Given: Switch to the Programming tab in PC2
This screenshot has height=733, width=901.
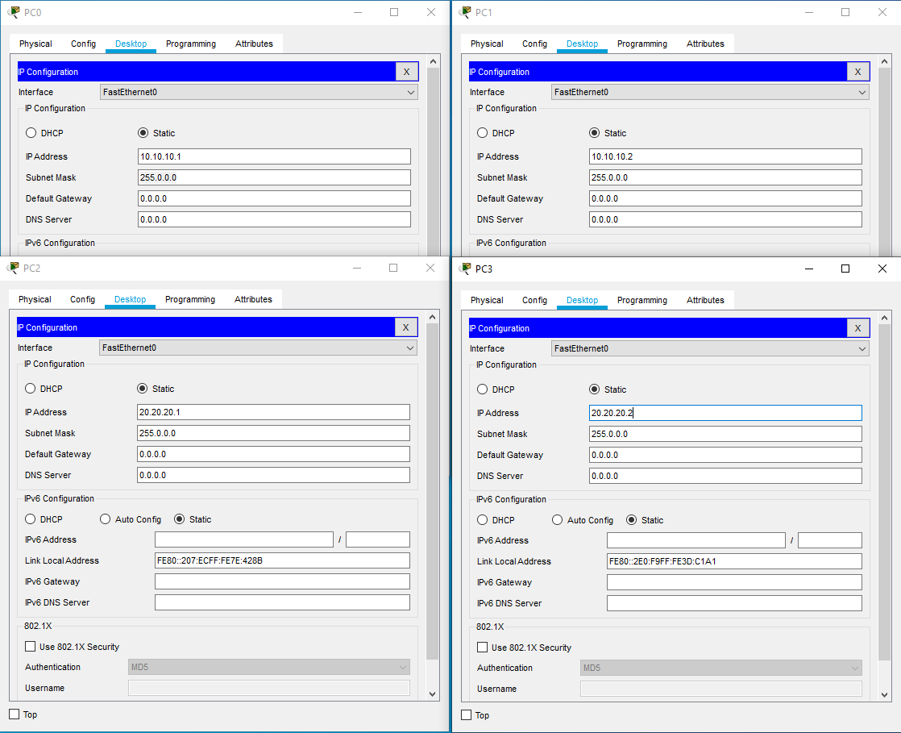Looking at the screenshot, I should 190,299.
